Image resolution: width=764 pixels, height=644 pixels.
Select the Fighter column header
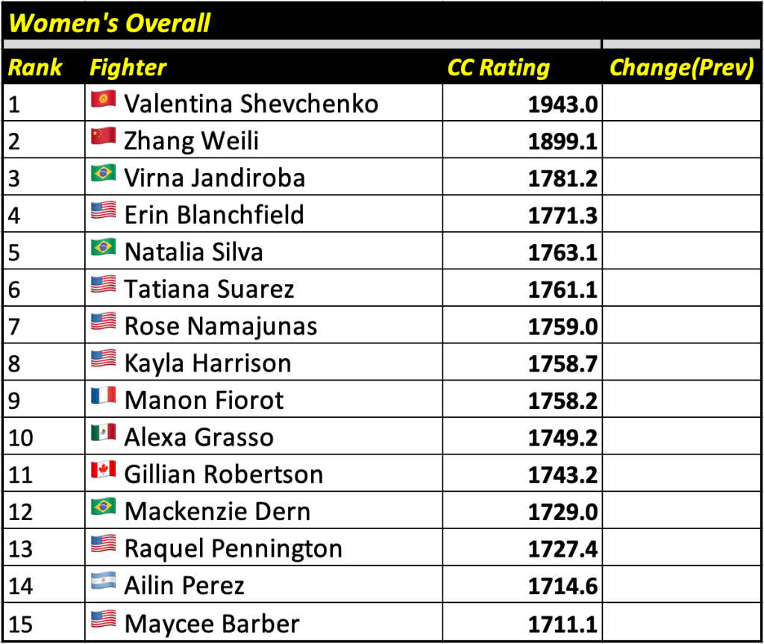(x=128, y=68)
